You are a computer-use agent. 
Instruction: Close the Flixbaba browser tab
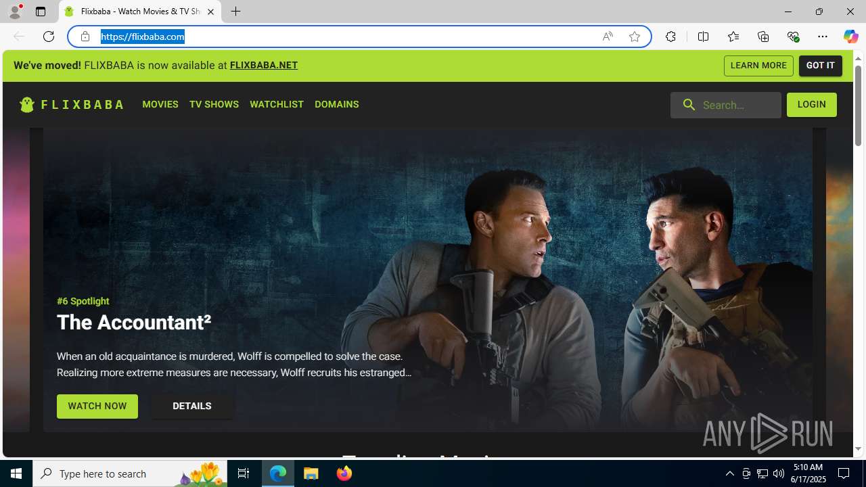pos(210,11)
